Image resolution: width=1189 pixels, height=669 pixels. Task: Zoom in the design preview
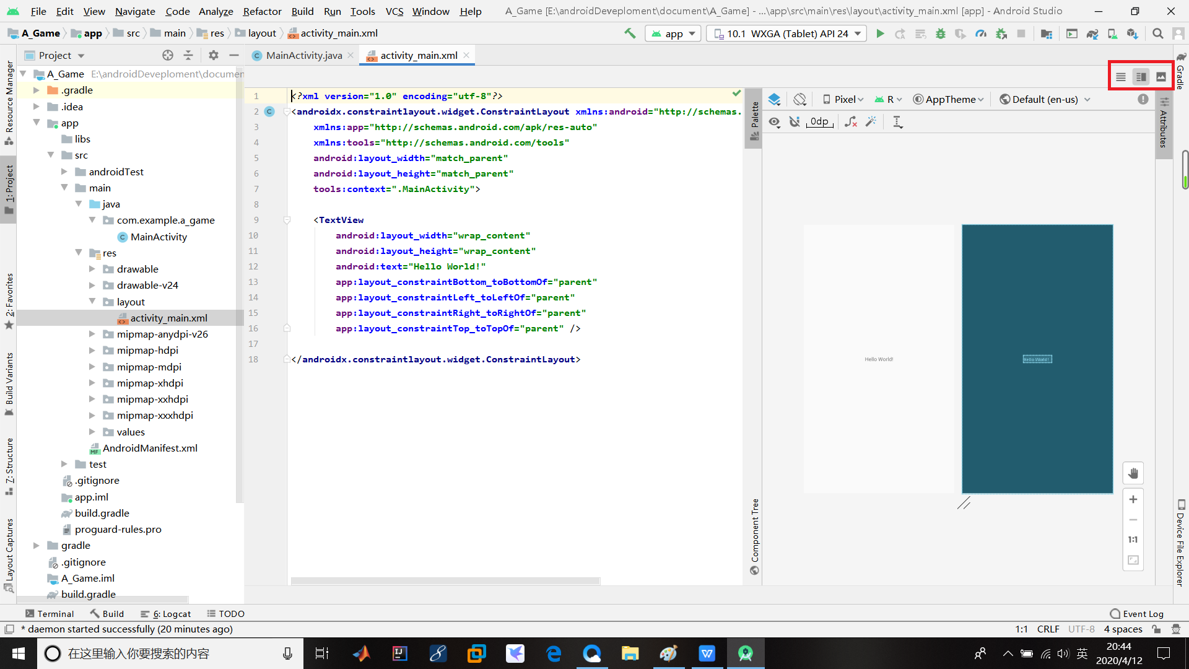coord(1133,499)
